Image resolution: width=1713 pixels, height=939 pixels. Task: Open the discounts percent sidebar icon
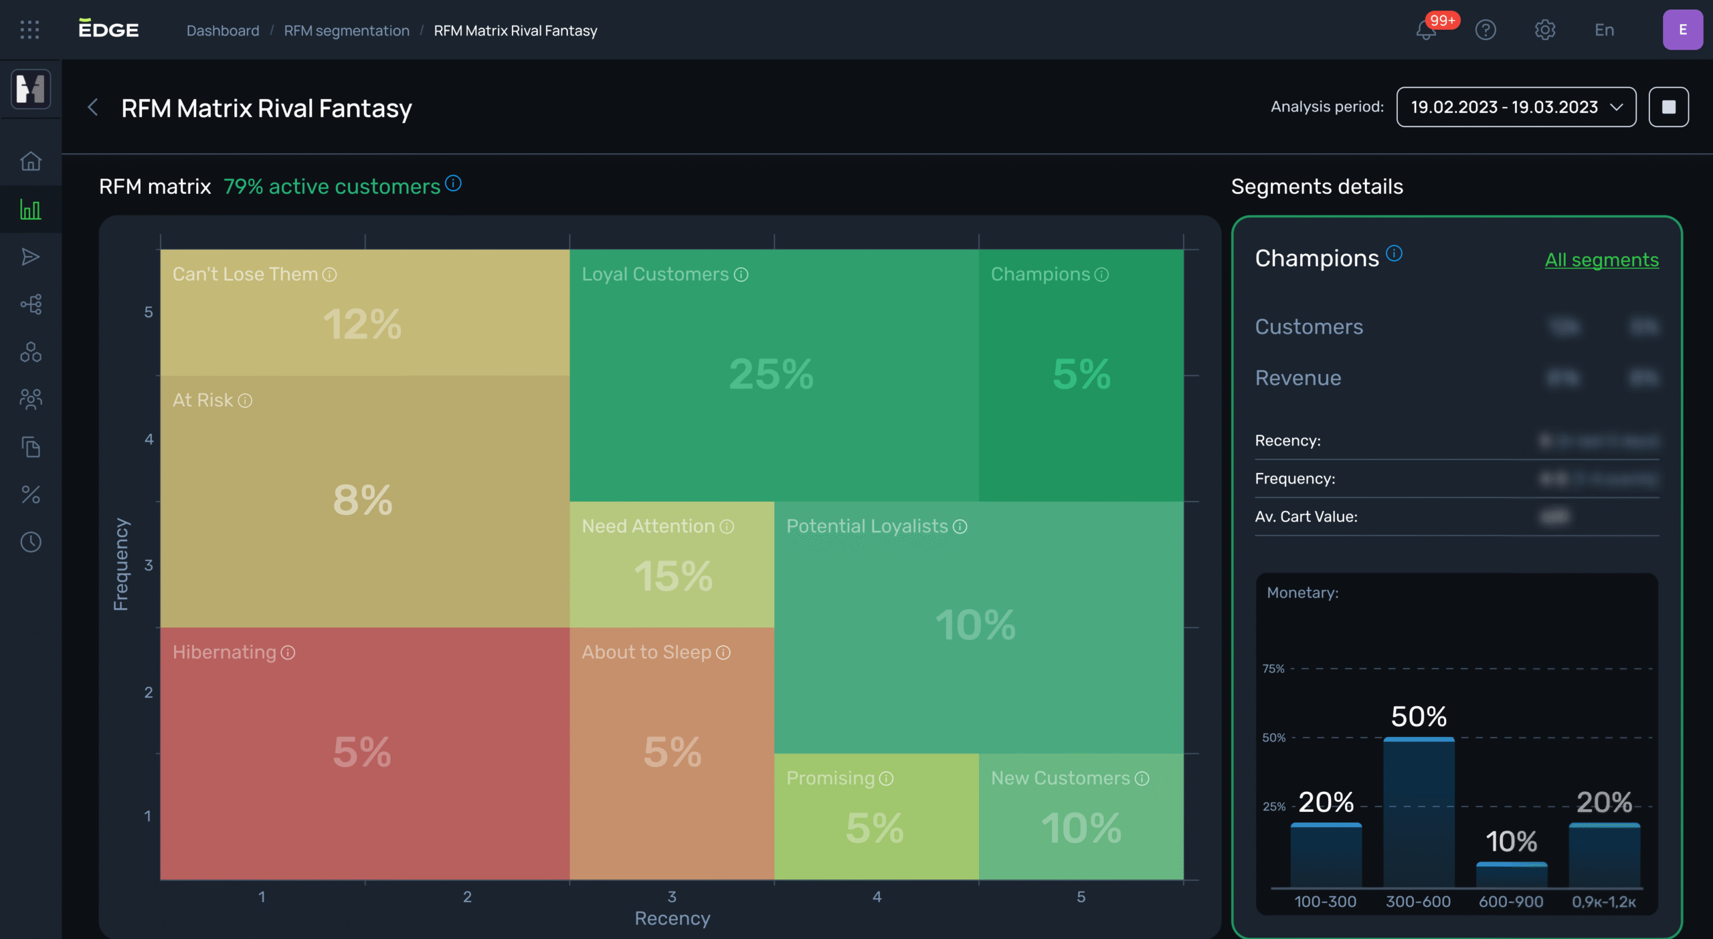click(31, 494)
